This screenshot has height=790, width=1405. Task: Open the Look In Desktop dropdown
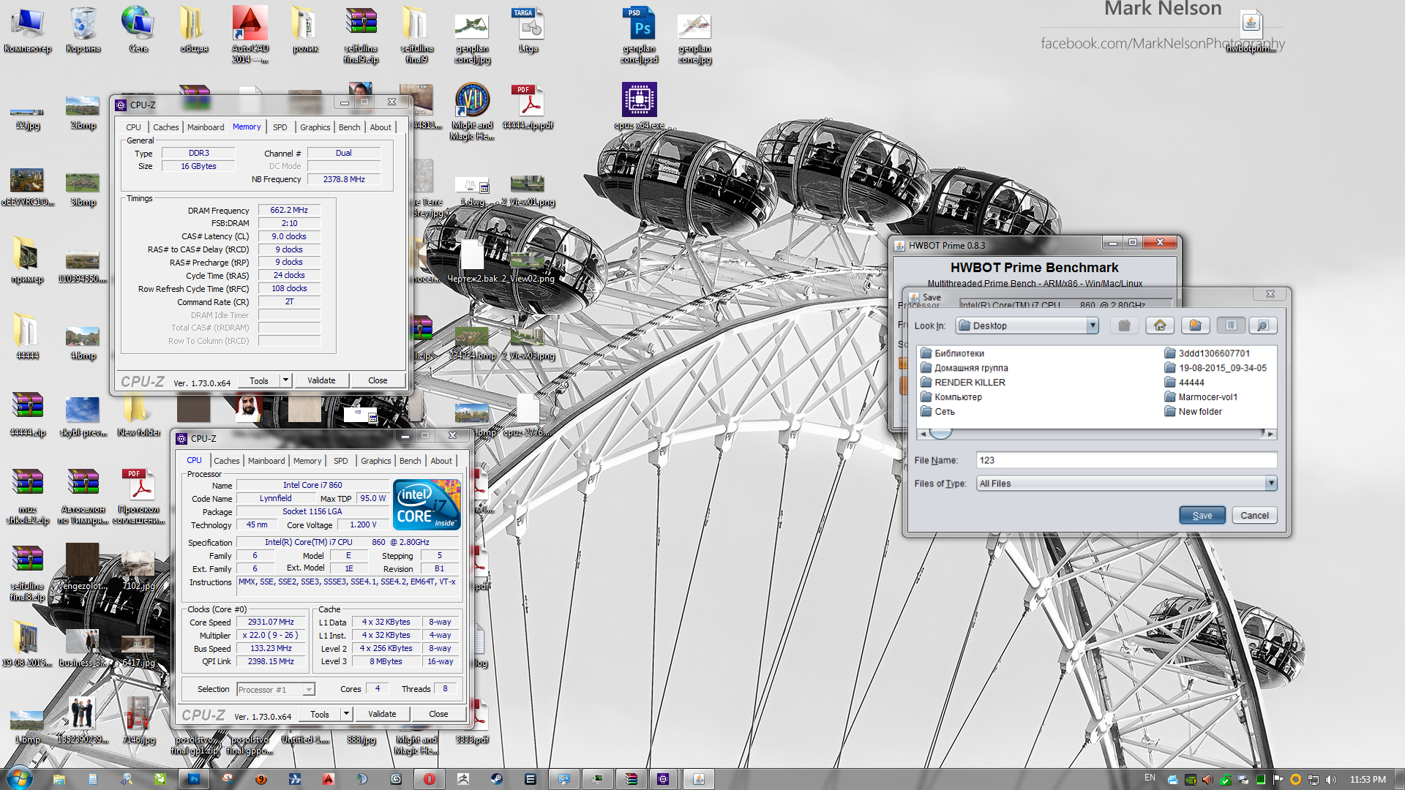(x=1027, y=326)
